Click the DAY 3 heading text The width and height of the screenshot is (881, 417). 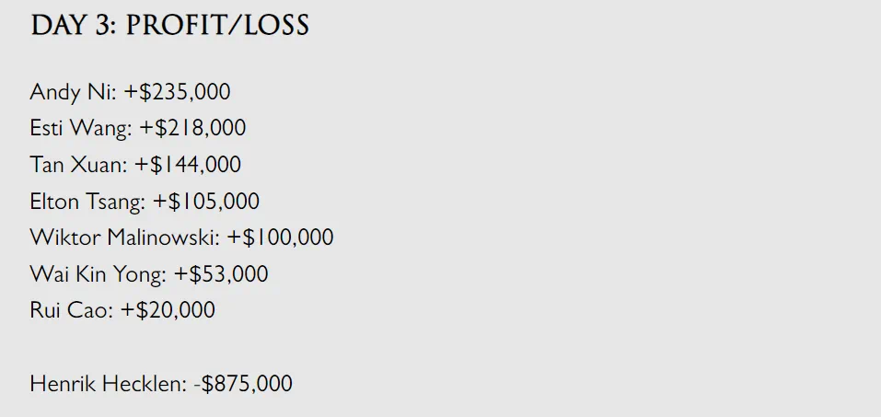point(73,26)
